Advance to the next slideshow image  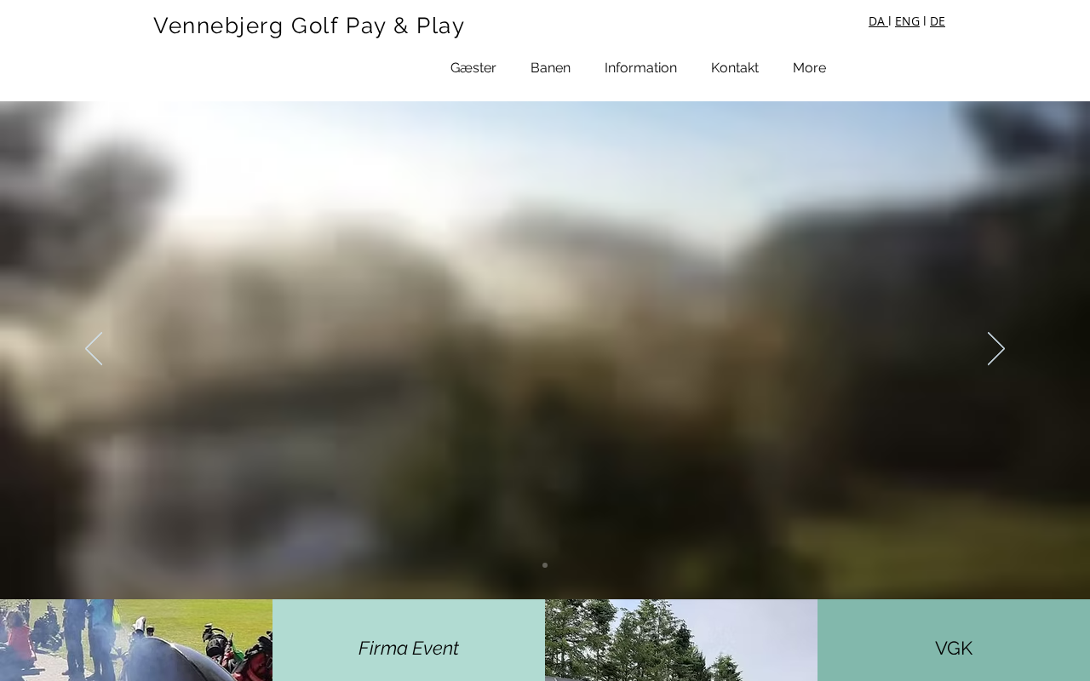tap(996, 349)
